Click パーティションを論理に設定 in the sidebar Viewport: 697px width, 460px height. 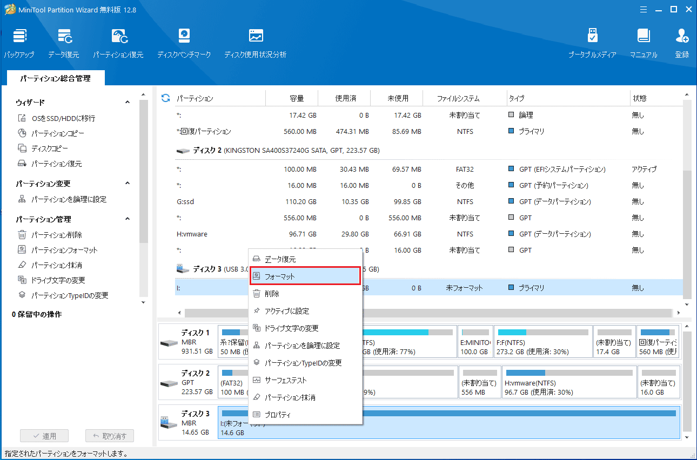point(62,199)
